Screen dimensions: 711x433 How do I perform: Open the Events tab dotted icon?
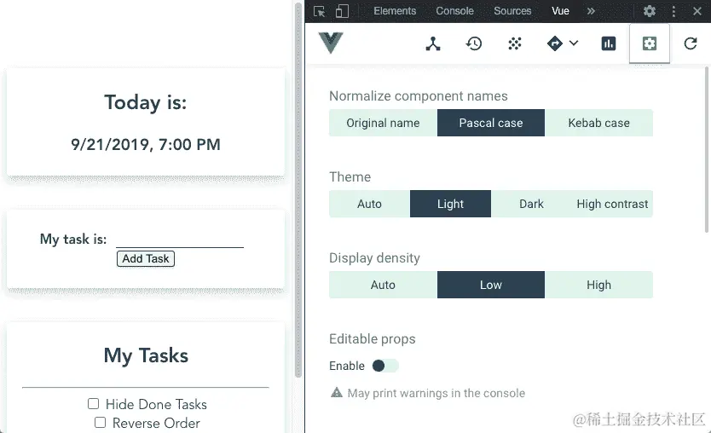(x=515, y=44)
